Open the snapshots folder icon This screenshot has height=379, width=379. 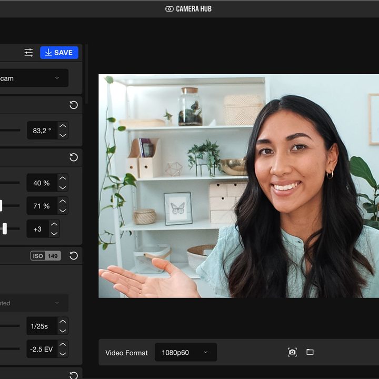[x=310, y=352]
